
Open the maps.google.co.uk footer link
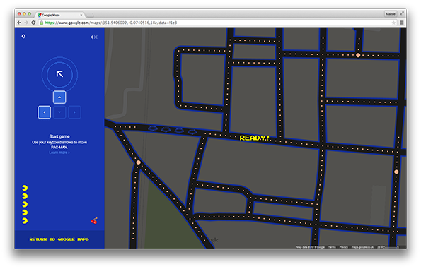coord(362,247)
